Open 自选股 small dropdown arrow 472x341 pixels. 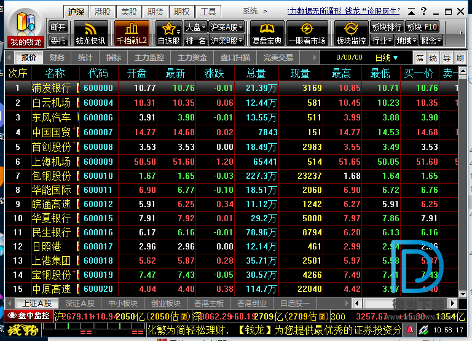(178, 31)
